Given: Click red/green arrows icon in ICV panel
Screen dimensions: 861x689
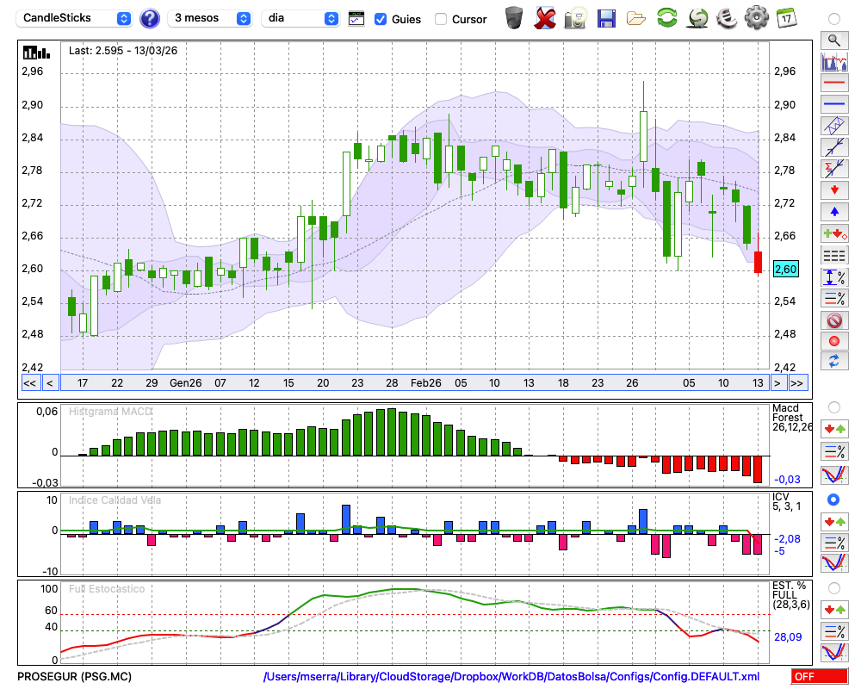Looking at the screenshot, I should (834, 521).
